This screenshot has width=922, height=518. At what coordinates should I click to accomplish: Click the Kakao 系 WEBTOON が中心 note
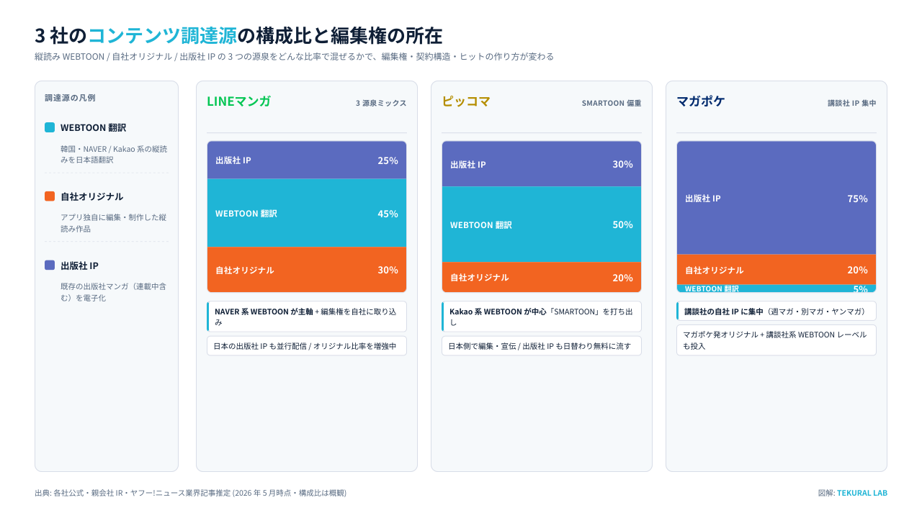pyautogui.click(x=542, y=317)
